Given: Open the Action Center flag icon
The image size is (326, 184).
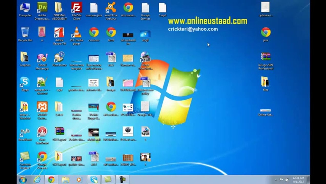Looking at the screenshot, I should tap(281, 180).
